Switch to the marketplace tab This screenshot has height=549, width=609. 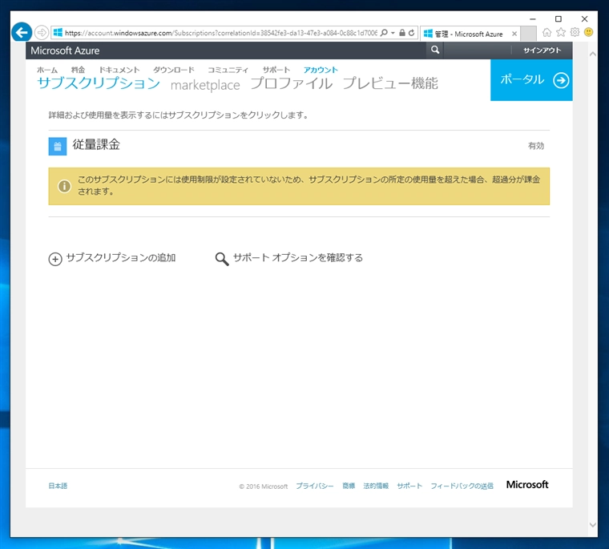[205, 85]
